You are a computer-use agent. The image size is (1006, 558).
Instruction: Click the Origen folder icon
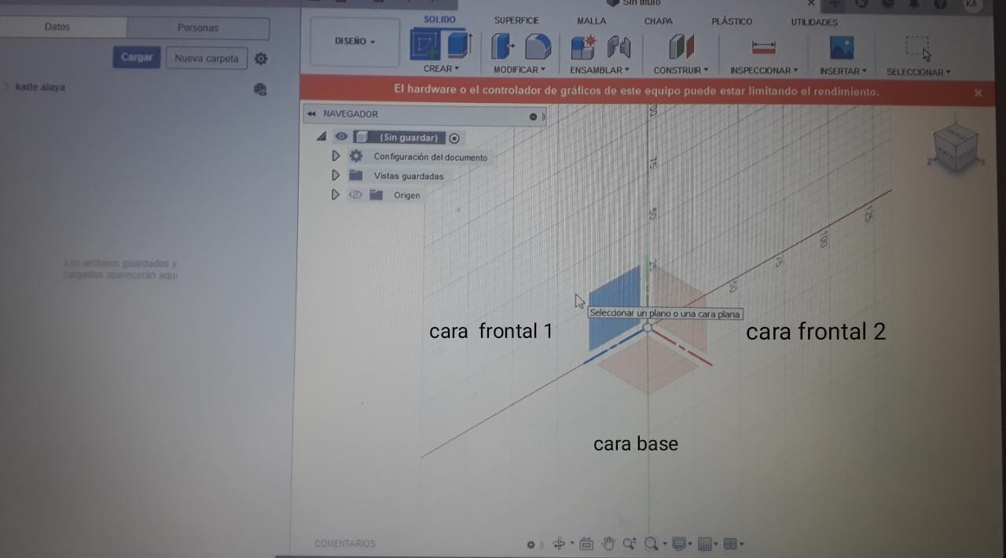click(376, 195)
